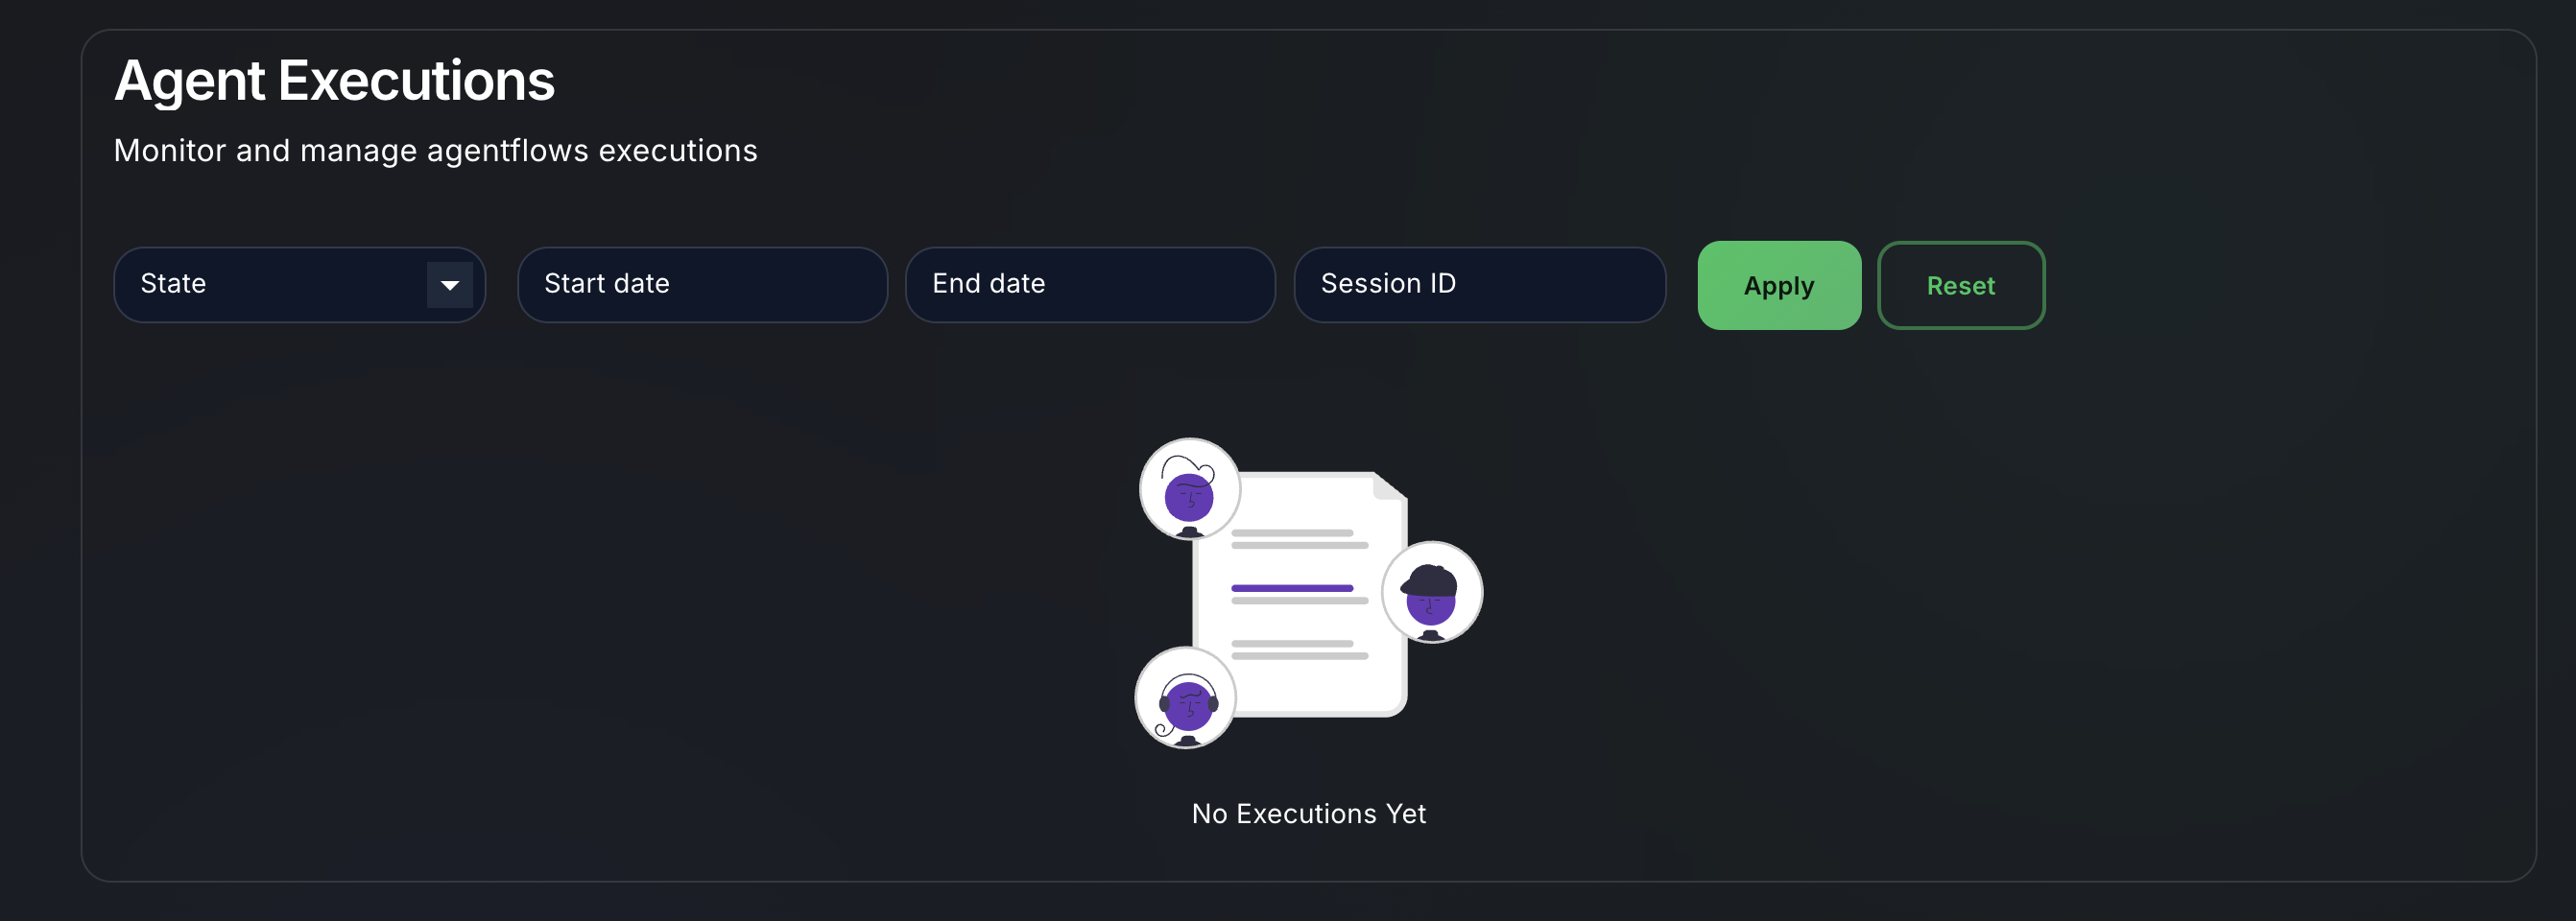
Task: Select the green Apply filter button
Action: tap(1779, 285)
